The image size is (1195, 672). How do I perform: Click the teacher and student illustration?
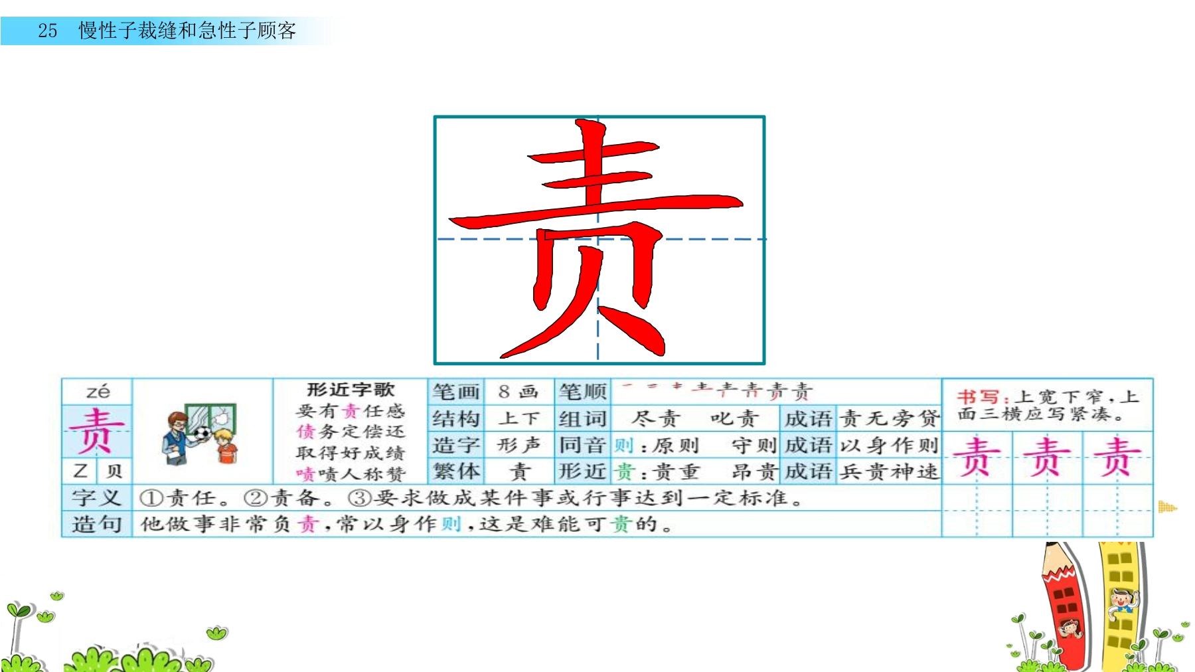[201, 433]
